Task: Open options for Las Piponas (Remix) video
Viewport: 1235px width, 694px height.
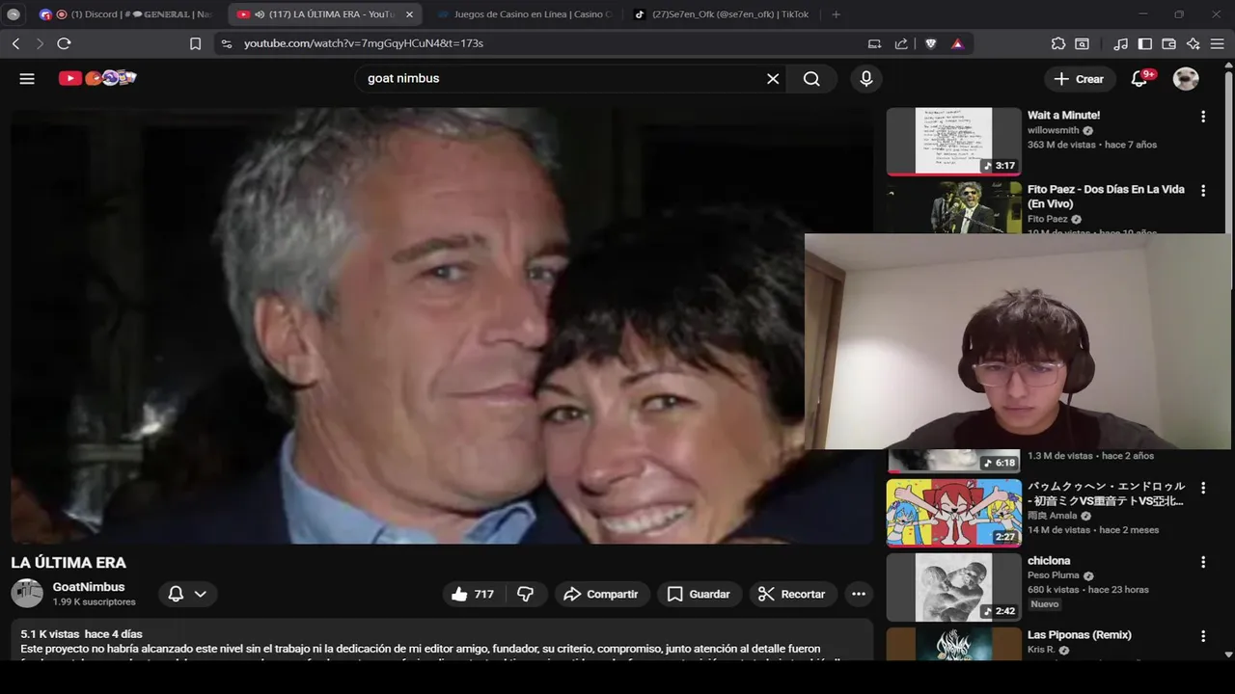Action: 1202,636
